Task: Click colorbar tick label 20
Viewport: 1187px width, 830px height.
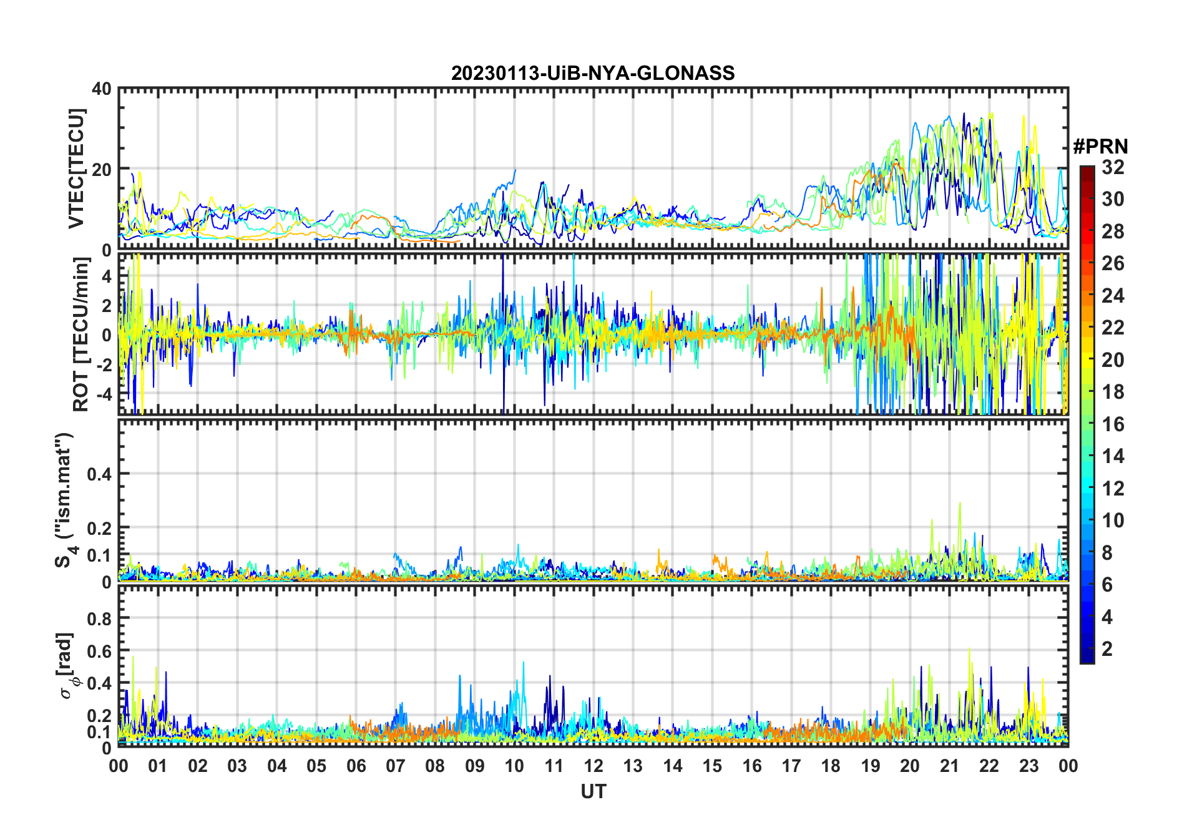Action: tap(1113, 360)
